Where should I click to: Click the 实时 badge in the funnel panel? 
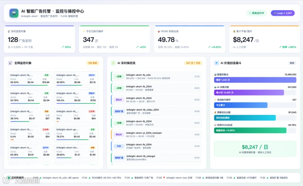pyautogui.click(x=292, y=63)
